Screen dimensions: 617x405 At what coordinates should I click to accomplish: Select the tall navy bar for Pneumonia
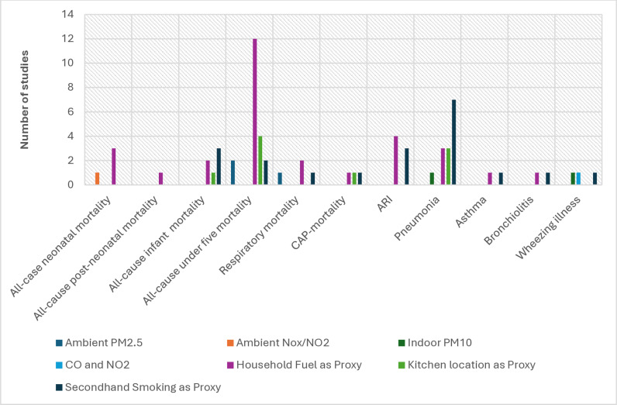(453, 142)
